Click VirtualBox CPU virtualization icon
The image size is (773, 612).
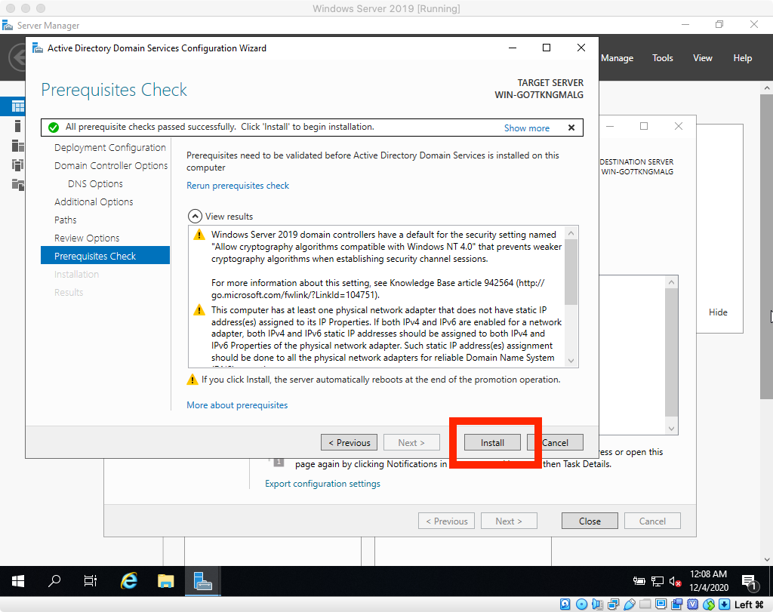tap(693, 604)
